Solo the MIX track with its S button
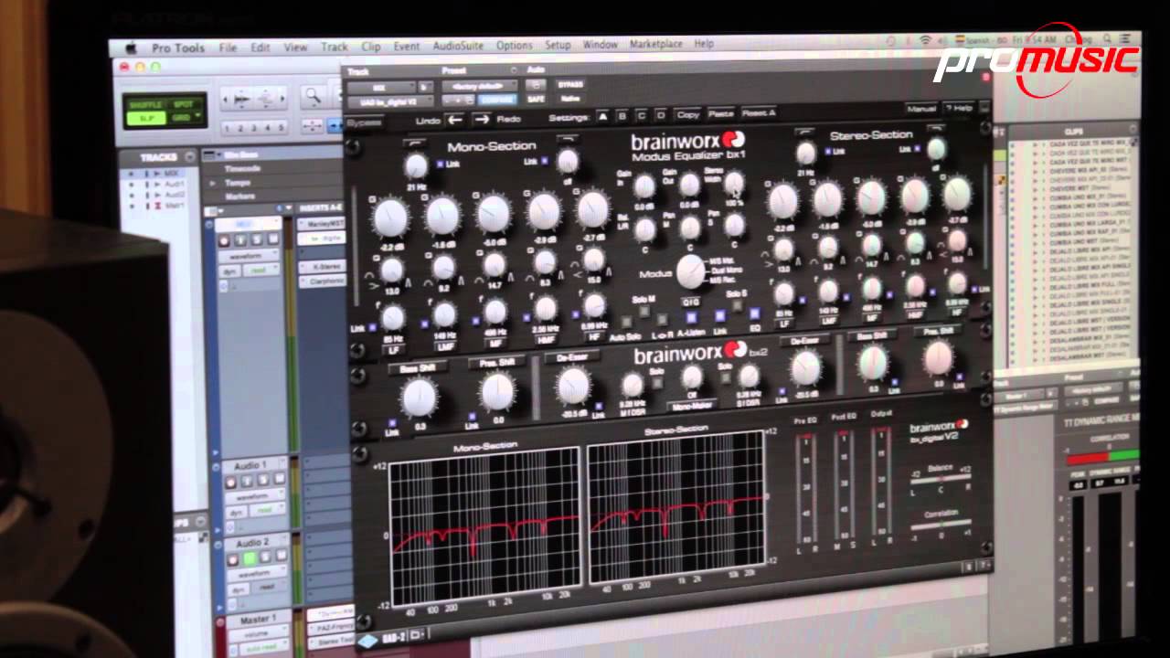This screenshot has height=658, width=1170. point(257,240)
